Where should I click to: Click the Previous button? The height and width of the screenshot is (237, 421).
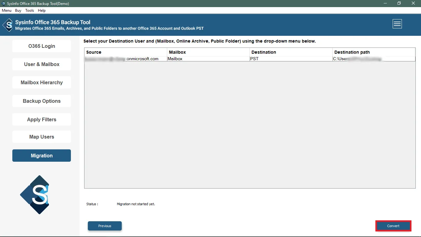click(105, 226)
